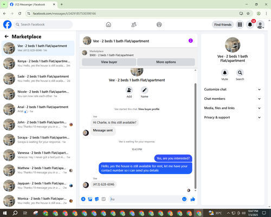Open Chrome's three-dot menu
This screenshot has width=271, height=217.
[266, 14]
